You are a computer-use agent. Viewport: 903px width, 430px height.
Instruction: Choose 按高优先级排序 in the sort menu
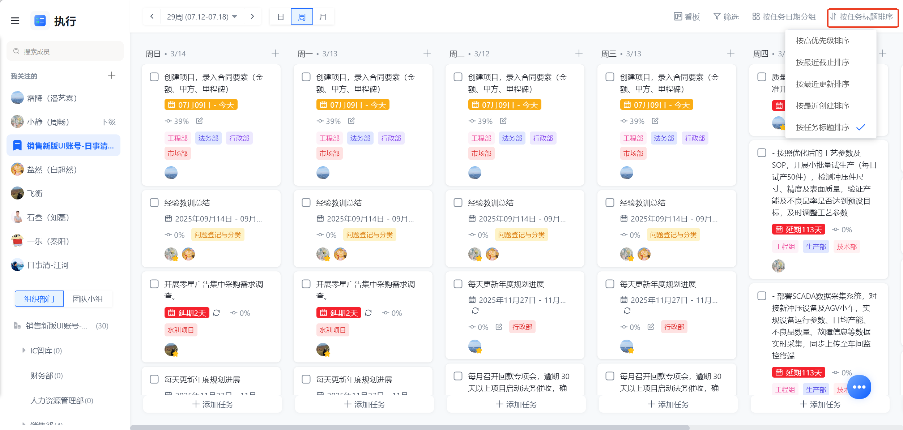[830, 40]
